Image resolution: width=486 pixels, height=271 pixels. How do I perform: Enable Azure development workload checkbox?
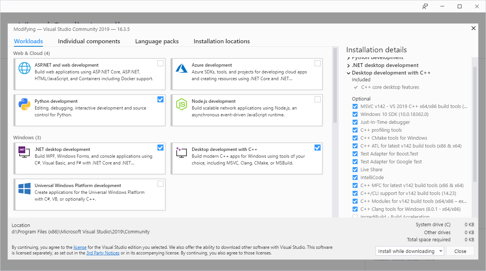pyautogui.click(x=318, y=63)
